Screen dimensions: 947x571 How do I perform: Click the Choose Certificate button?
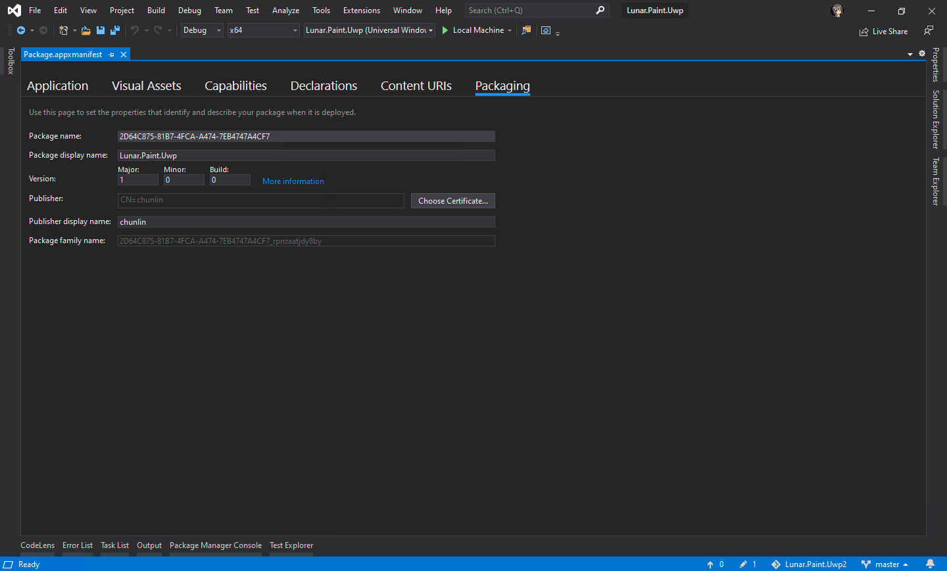(x=452, y=200)
